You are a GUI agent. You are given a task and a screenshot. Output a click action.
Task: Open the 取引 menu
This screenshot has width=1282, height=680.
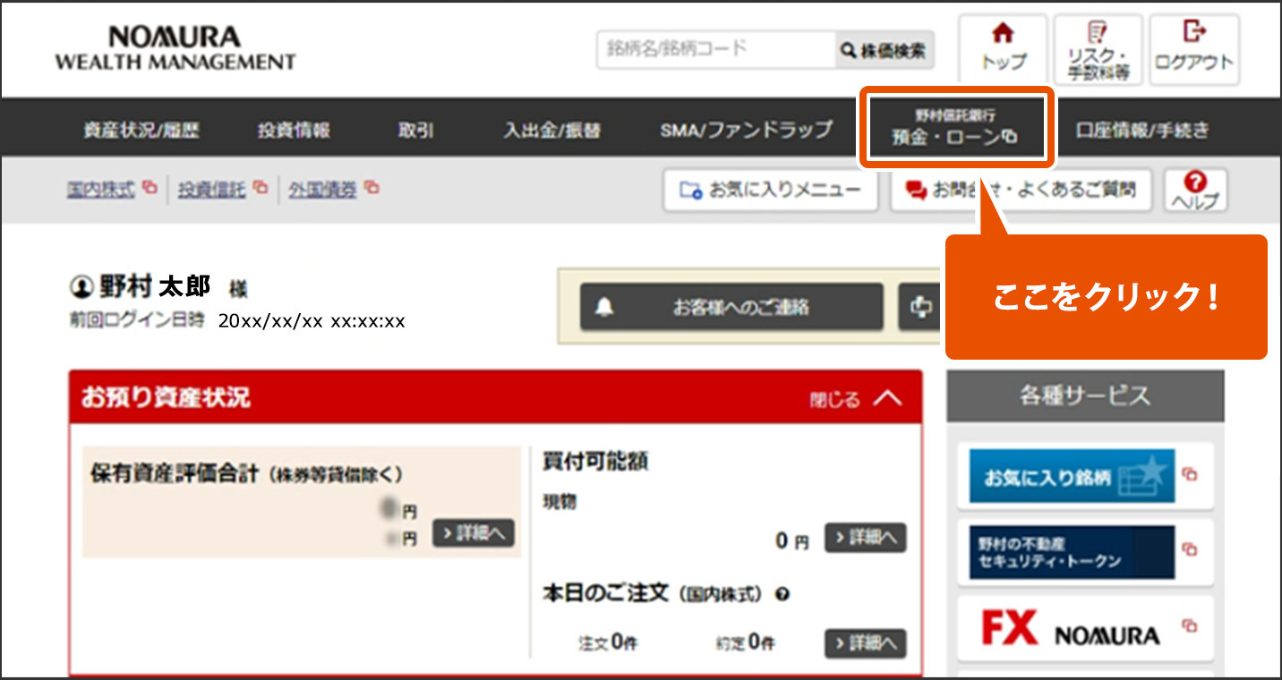click(x=415, y=131)
